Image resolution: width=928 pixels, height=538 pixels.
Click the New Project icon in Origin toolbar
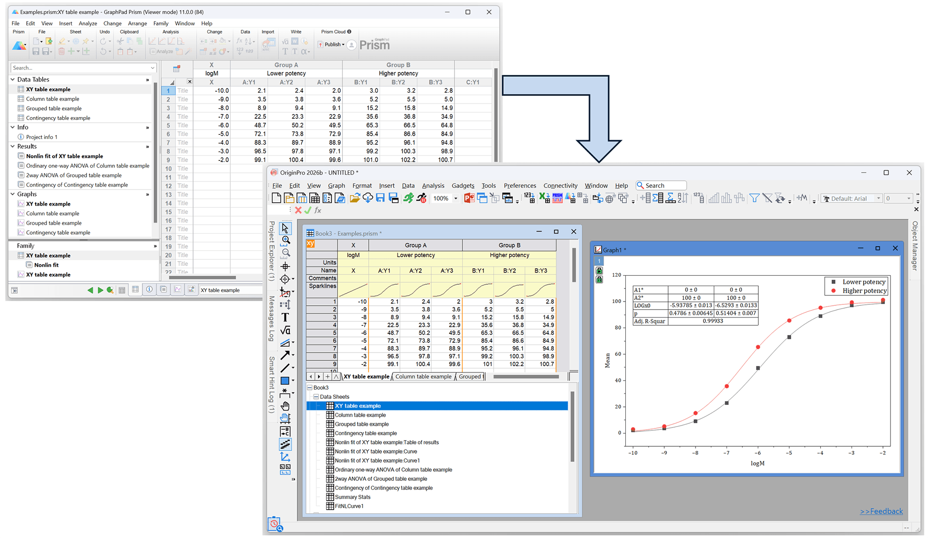[x=277, y=198]
